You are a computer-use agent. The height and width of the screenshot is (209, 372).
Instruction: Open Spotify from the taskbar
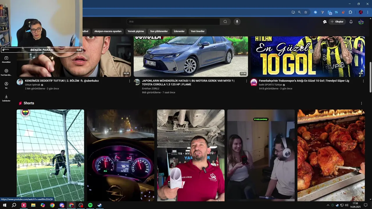click(90, 205)
